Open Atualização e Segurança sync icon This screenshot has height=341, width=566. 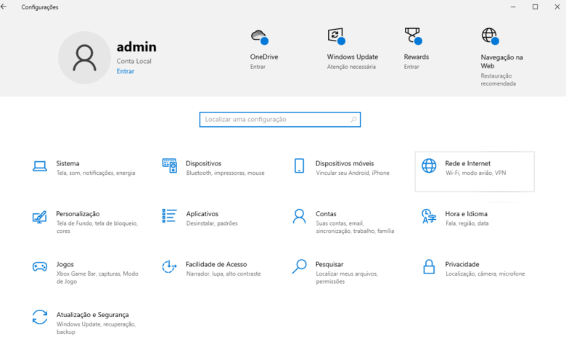pyautogui.click(x=40, y=317)
